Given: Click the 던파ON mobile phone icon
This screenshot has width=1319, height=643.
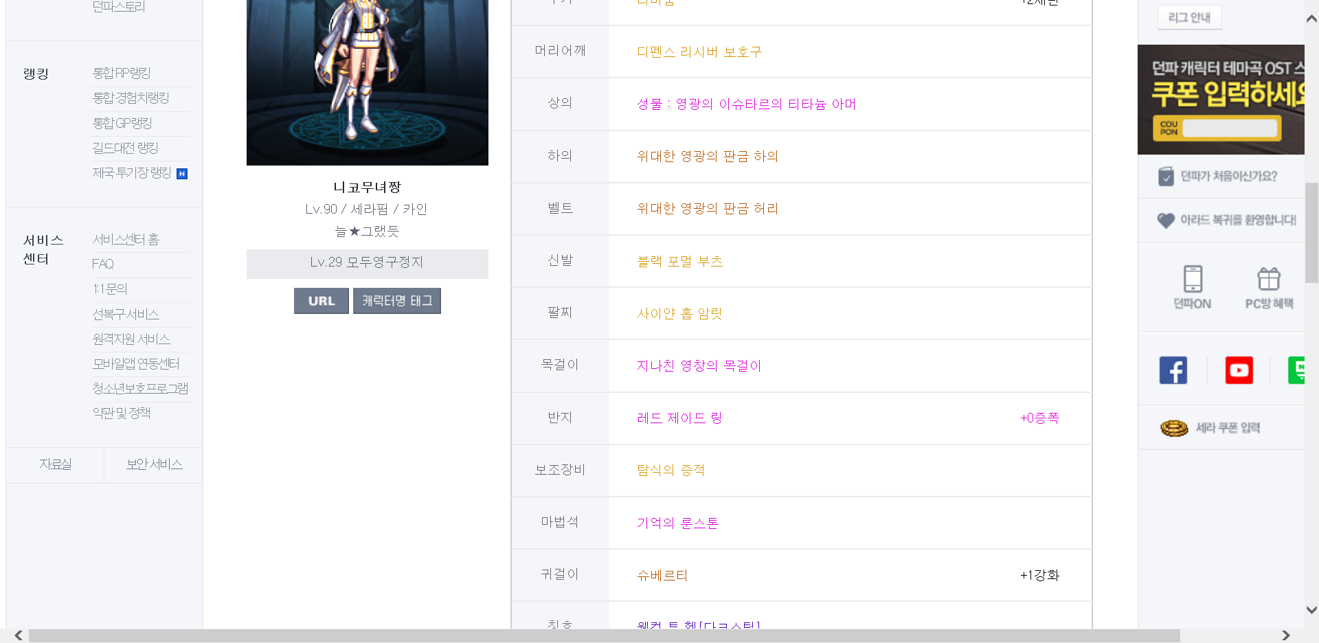Looking at the screenshot, I should click(1193, 279).
